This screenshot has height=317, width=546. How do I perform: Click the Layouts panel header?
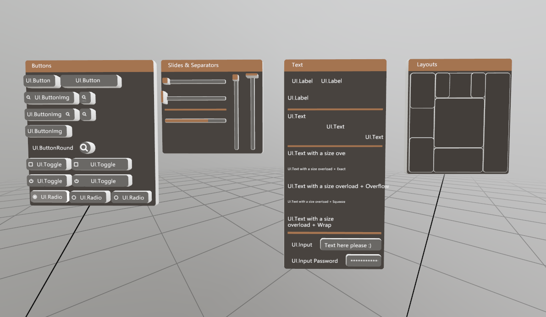coord(459,64)
